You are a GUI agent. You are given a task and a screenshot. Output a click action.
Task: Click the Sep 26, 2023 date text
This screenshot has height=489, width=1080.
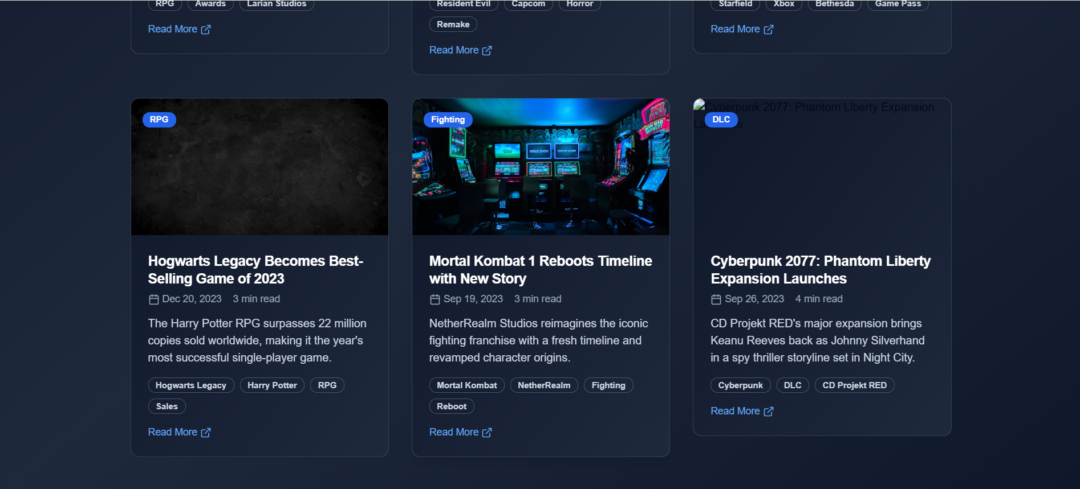(754, 299)
